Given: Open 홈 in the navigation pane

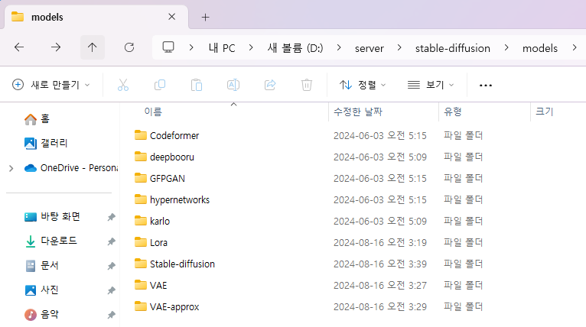Looking at the screenshot, I should (37, 119).
